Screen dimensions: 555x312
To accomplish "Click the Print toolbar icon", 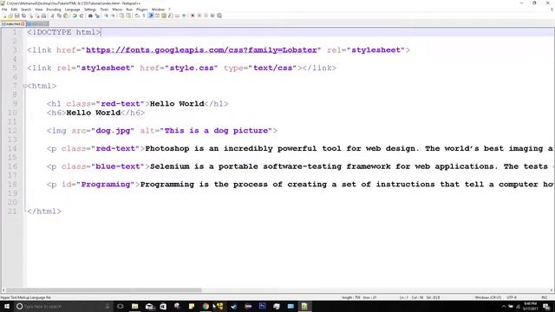I will 43,16.
